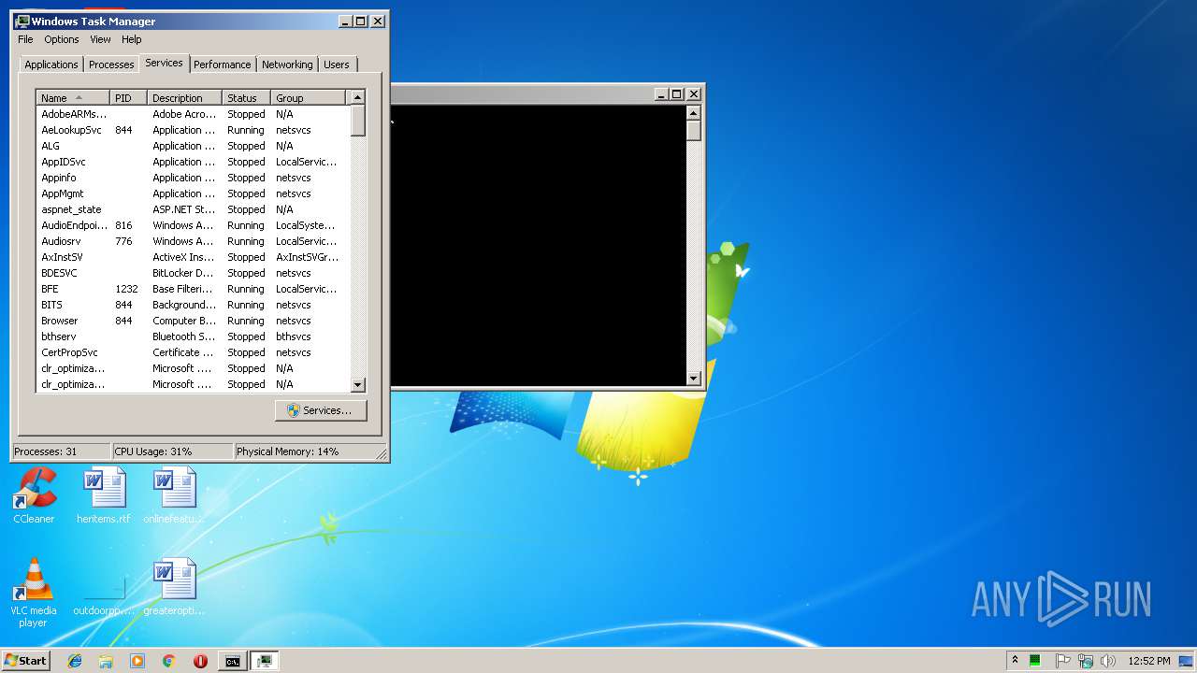This screenshot has height=673, width=1197.
Task: Switch to the Applications tab
Action: (x=51, y=64)
